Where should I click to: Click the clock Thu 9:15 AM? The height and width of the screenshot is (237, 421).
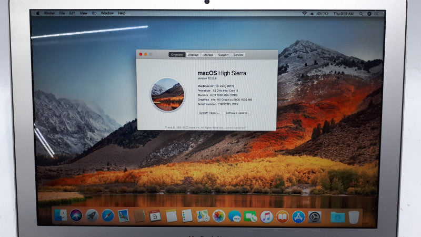coord(344,14)
